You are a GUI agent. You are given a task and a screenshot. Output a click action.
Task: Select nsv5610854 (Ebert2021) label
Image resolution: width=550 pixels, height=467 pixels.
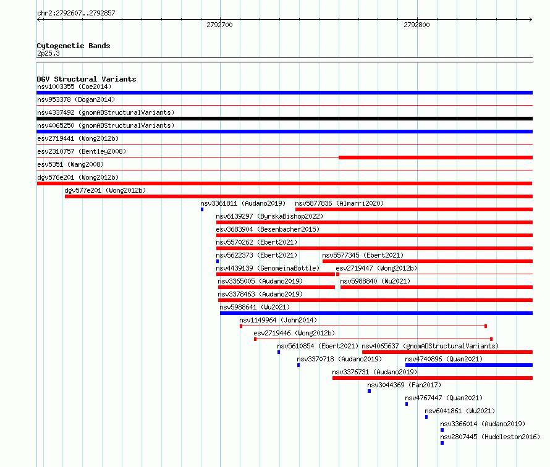(318, 346)
